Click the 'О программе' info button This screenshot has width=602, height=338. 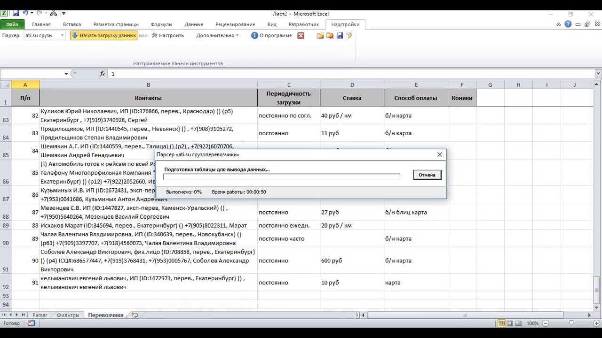pyautogui.click(x=271, y=35)
